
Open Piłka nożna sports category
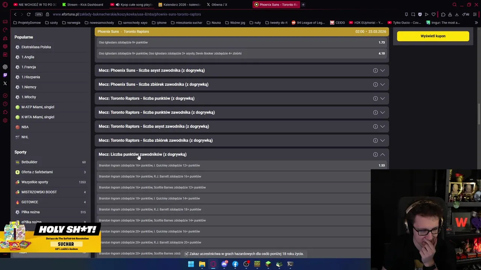(x=30, y=212)
